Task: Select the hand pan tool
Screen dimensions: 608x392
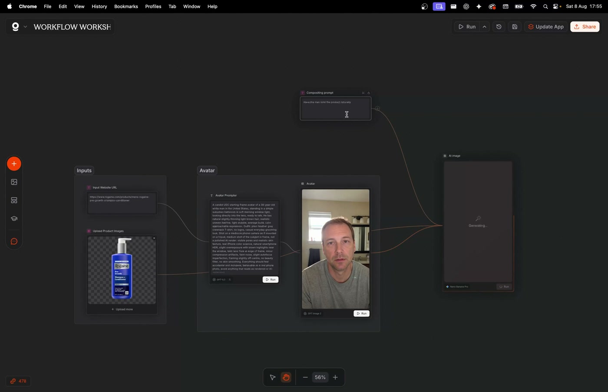Action: 286,377
